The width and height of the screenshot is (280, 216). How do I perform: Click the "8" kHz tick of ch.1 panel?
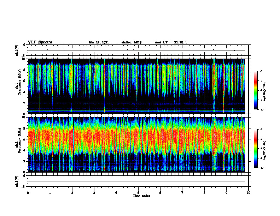pos(25,70)
